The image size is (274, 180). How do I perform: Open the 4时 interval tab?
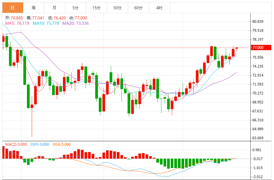[x=159, y=8]
